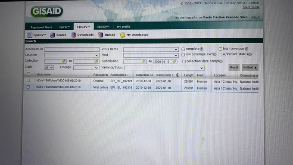Sort by Location column header

click(x=220, y=75)
